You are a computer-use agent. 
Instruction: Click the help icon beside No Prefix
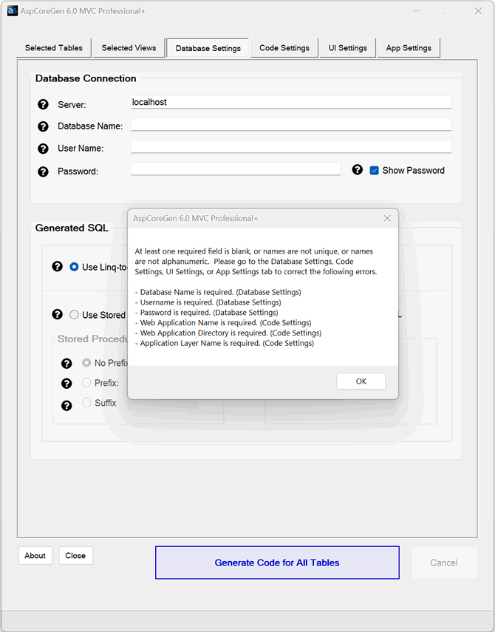point(66,364)
